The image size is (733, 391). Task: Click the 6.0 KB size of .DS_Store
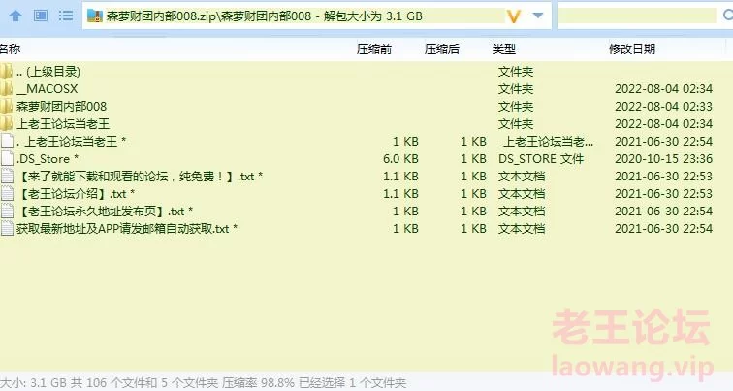pyautogui.click(x=400, y=159)
